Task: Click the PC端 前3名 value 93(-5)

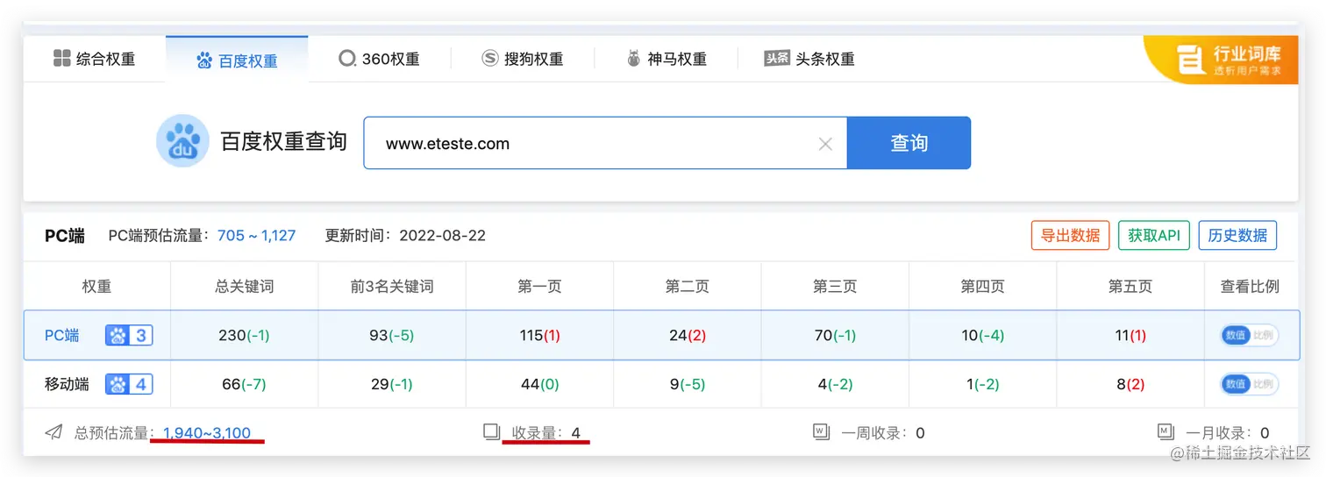Action: click(x=392, y=335)
